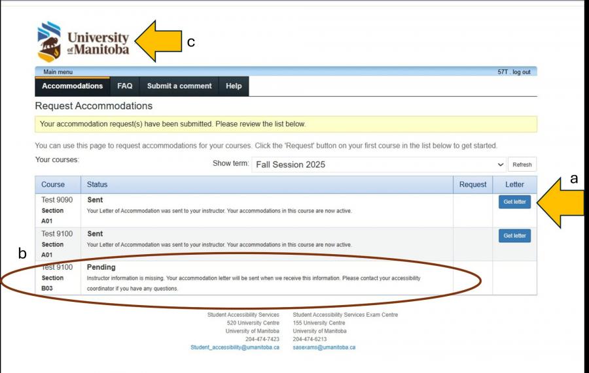This screenshot has width=589, height=373.
Task: Open the Help tab
Action: coord(234,86)
